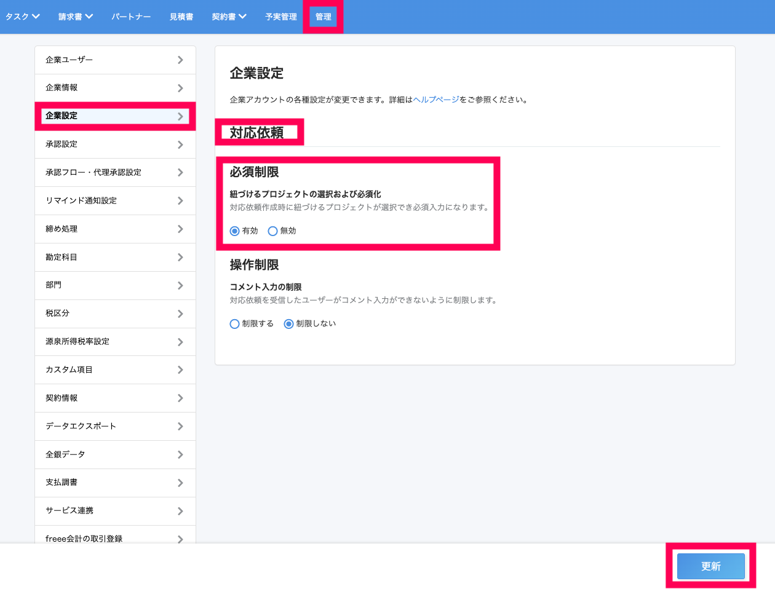Screen dimensions: 775x589
Task: Click the chevron next to 契約情報
Action: 180,398
